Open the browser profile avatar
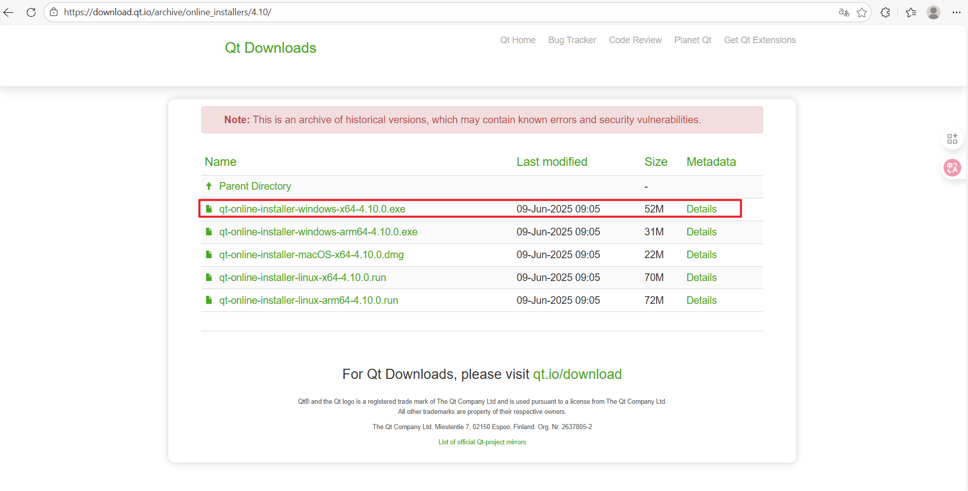The width and height of the screenshot is (968, 491). pyautogui.click(x=934, y=12)
